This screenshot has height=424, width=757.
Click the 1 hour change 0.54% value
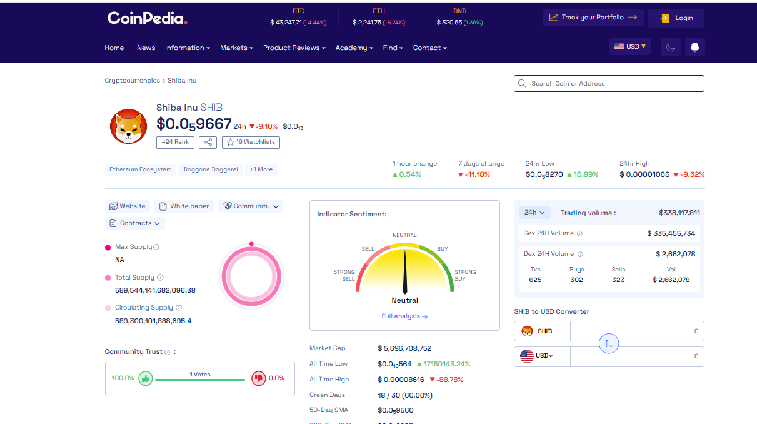pyautogui.click(x=407, y=174)
